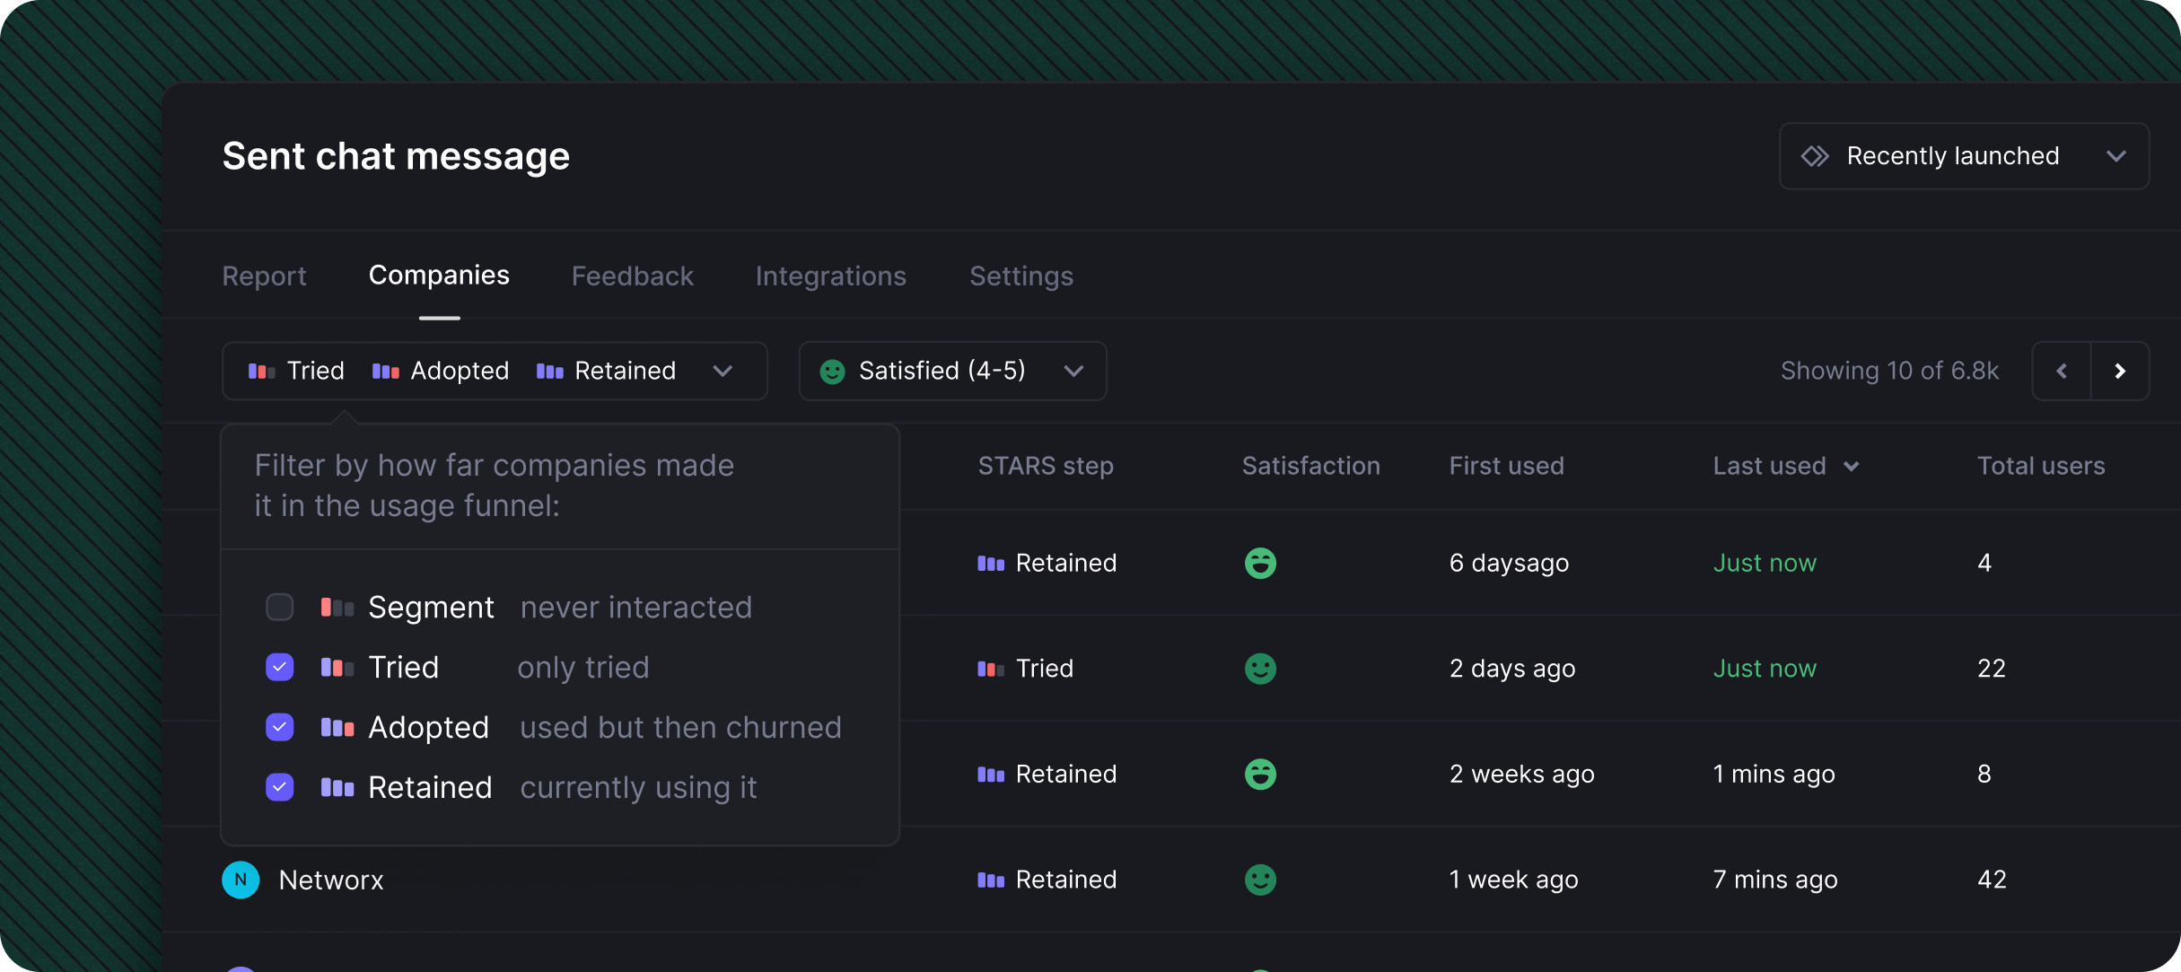This screenshot has width=2181, height=972.
Task: Enable the Segment never interacted checkbox
Action: (x=280, y=608)
